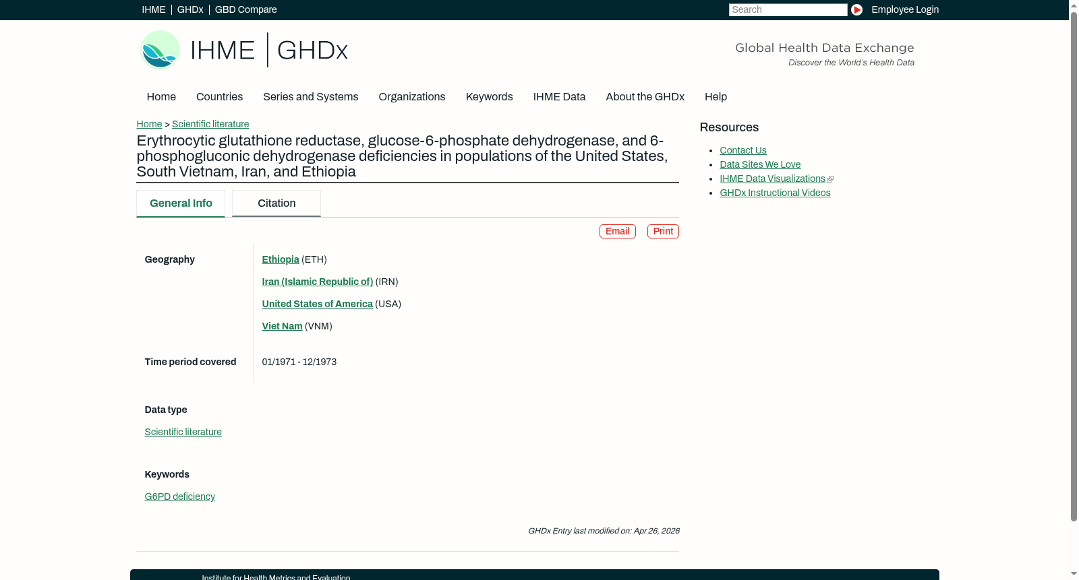Screen dimensions: 1079x580
Task: Open the GHDx logo text in header
Action: (312, 51)
